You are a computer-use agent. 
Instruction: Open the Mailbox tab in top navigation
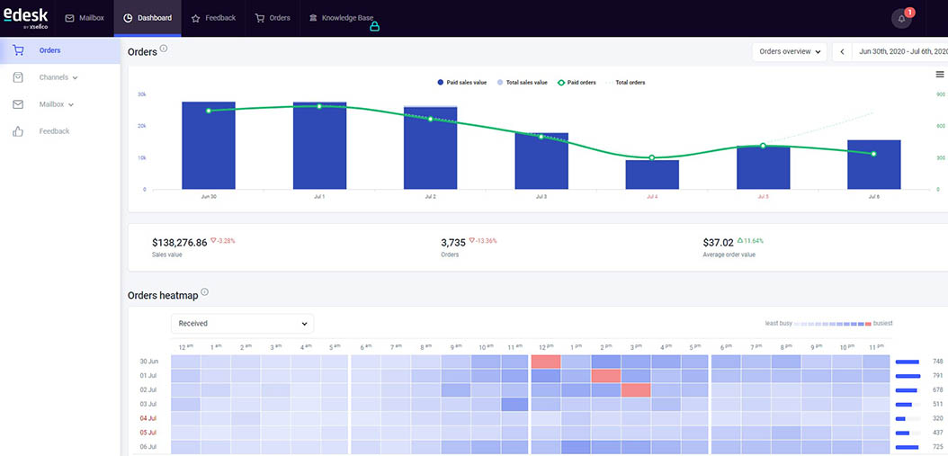[85, 18]
